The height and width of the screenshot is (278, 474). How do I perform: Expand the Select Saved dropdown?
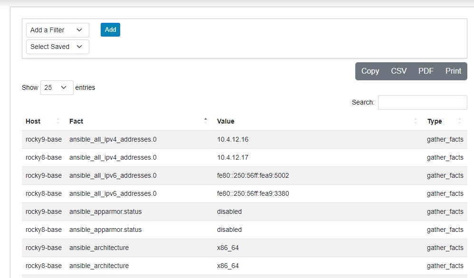click(x=57, y=47)
